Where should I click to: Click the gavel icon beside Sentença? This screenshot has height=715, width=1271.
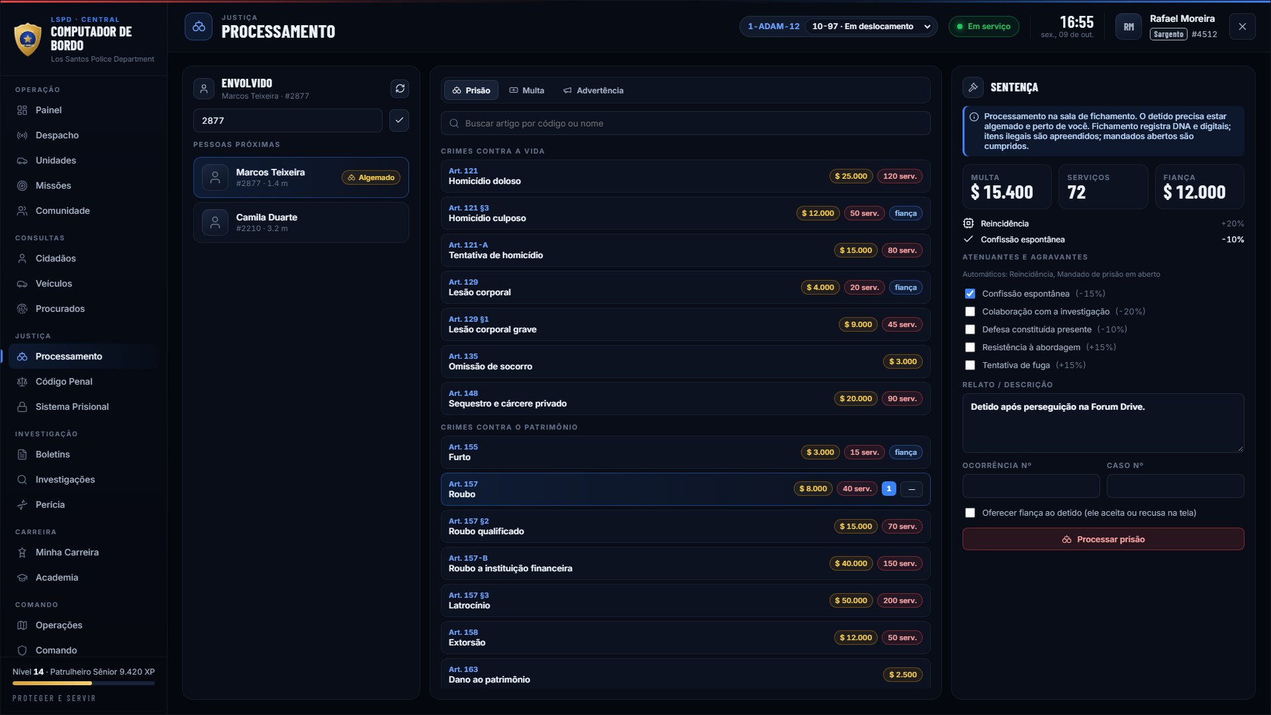pos(973,87)
